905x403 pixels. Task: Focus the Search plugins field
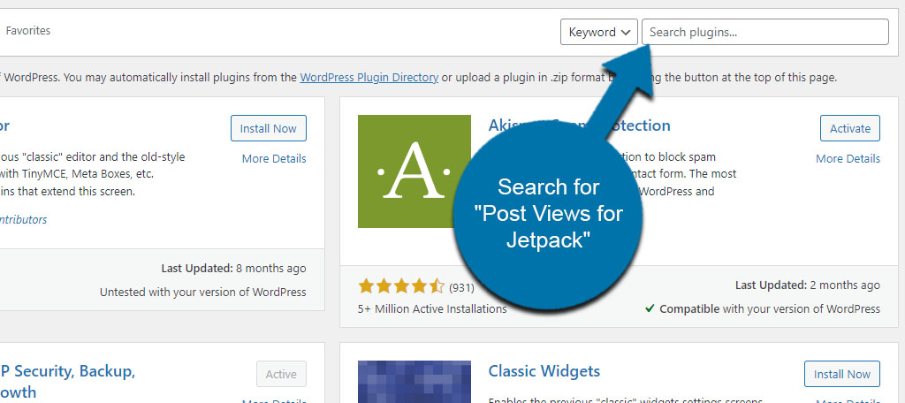[x=764, y=32]
